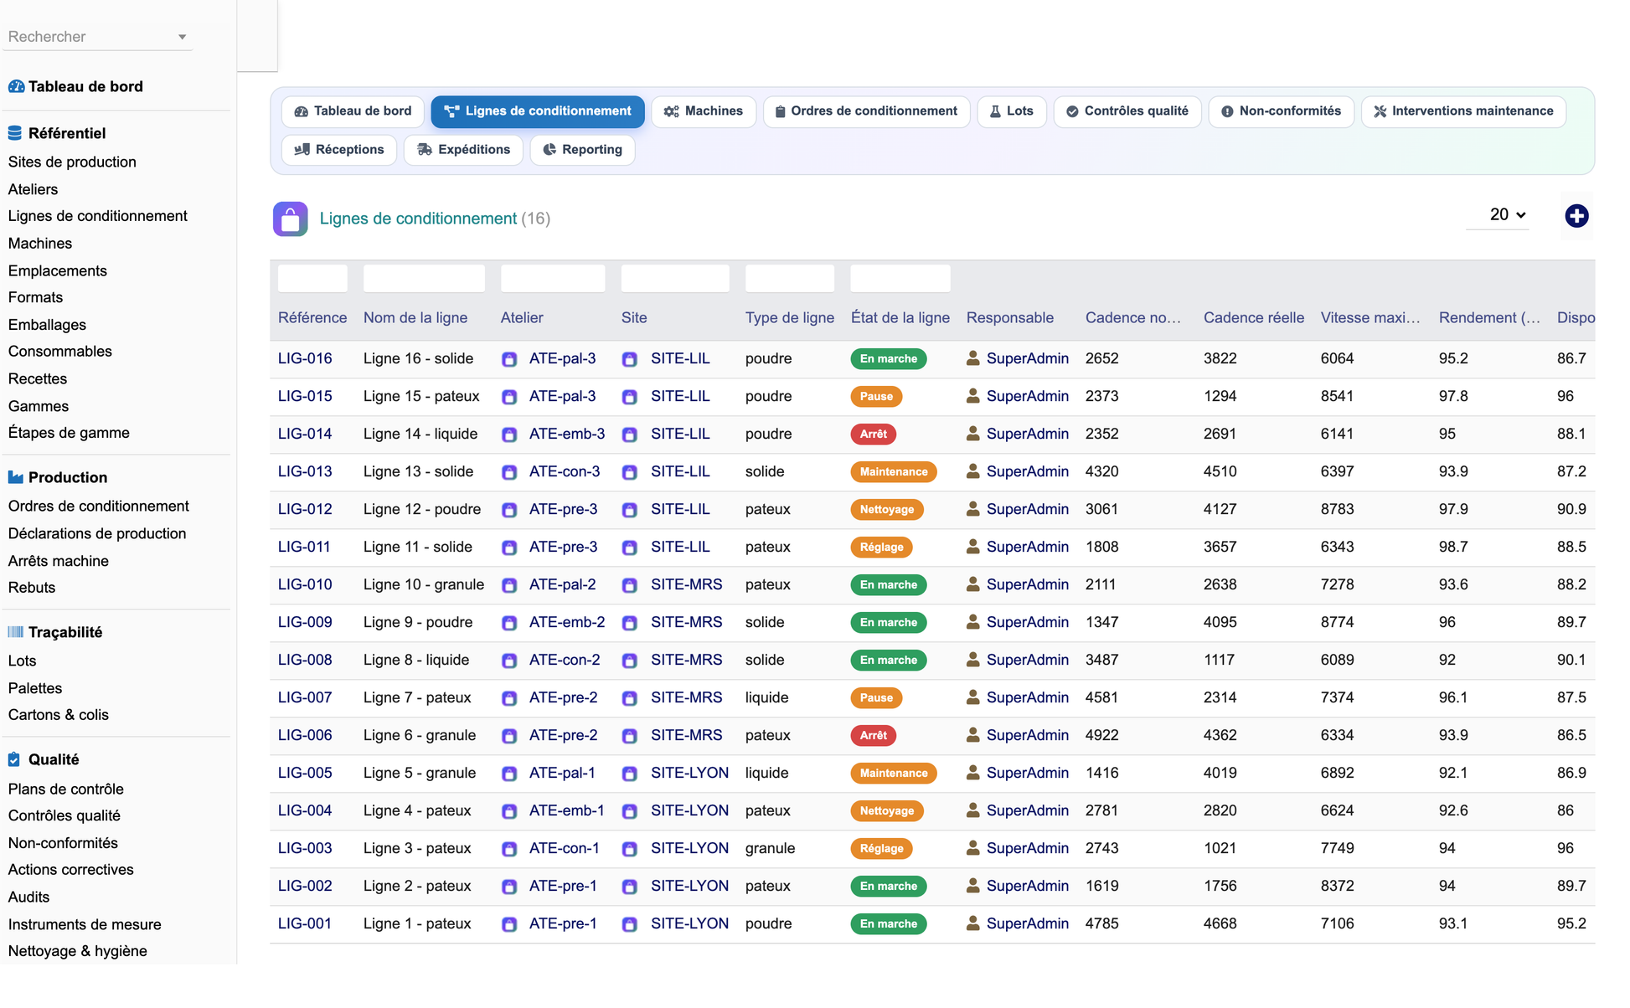Sort by the Type de ligne column header

point(789,318)
